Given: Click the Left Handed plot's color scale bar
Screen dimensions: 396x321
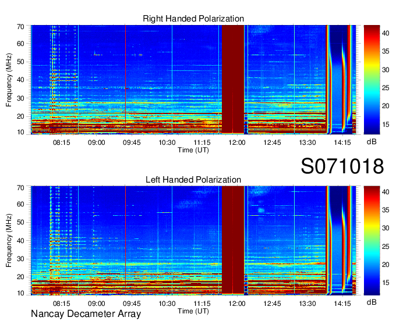Looking at the screenshot, I should click(372, 241).
